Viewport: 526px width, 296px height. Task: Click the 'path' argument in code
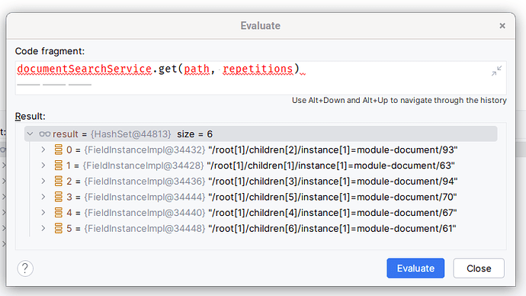point(197,69)
